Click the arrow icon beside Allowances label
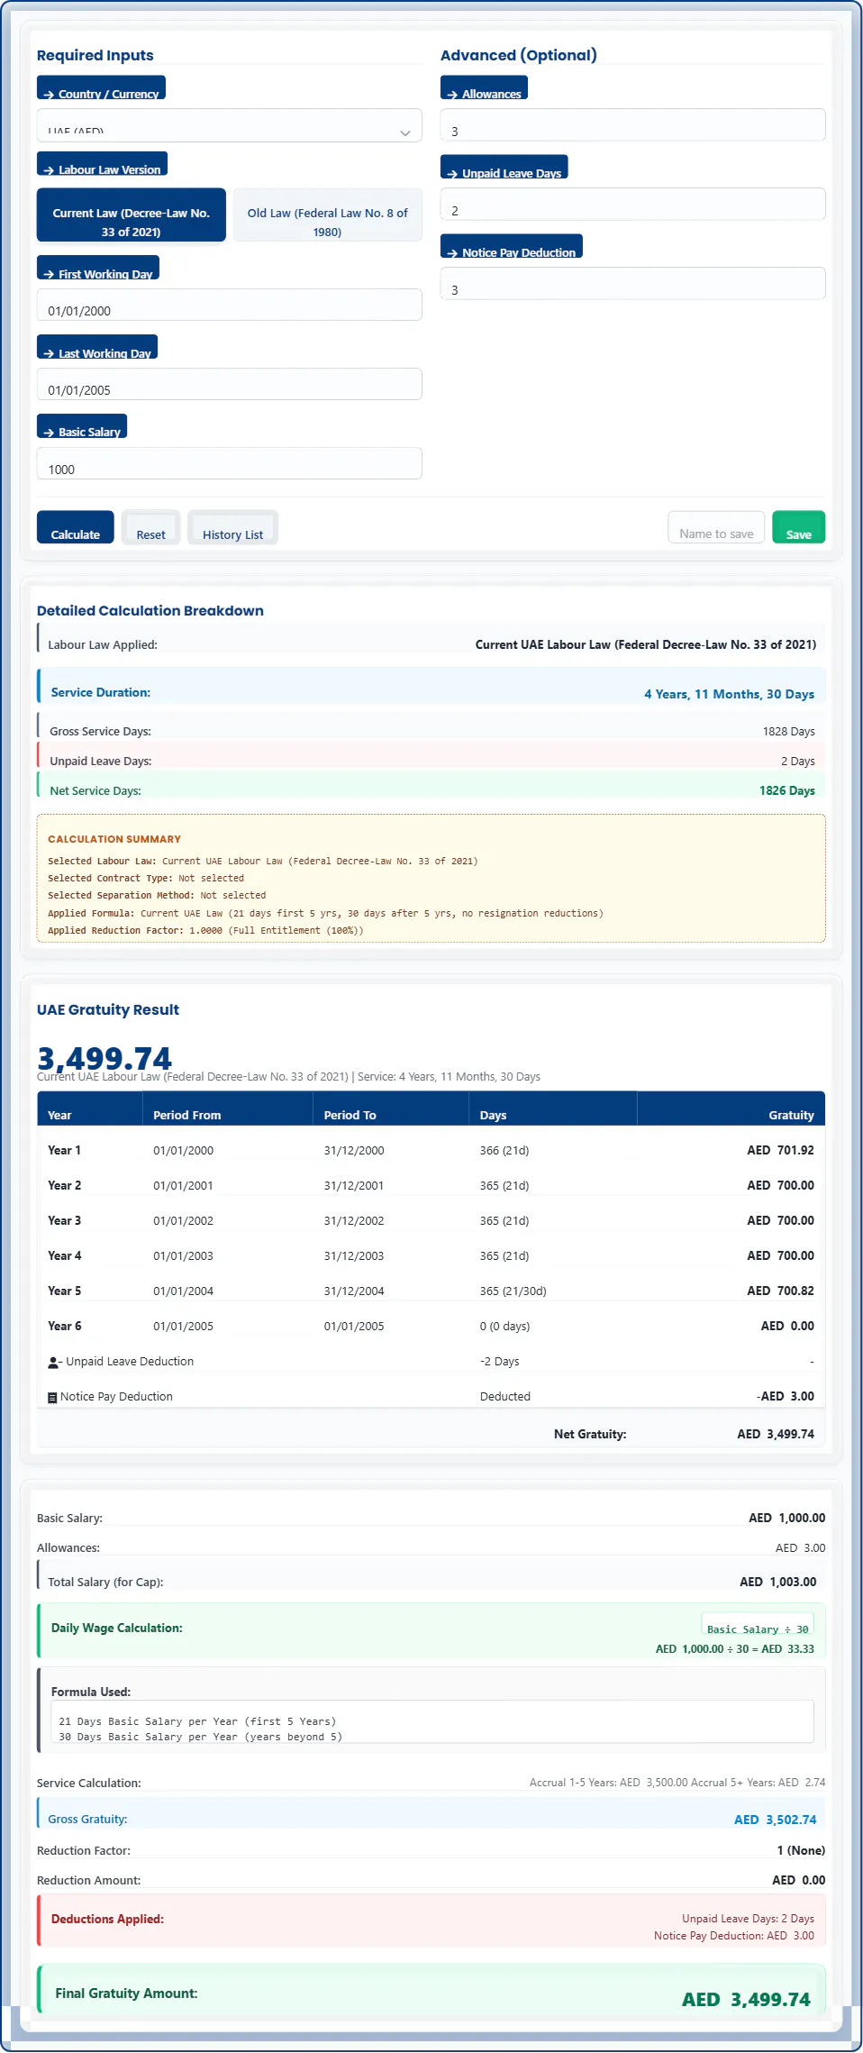 click(x=452, y=95)
